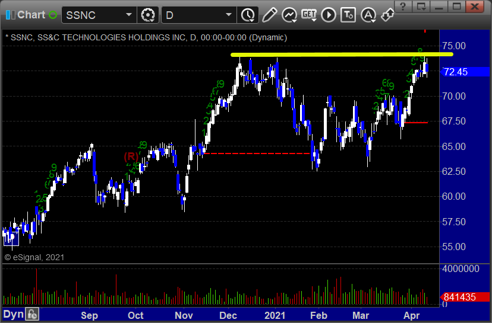Select the dashed red support line
492x323 pixels.
257,153
